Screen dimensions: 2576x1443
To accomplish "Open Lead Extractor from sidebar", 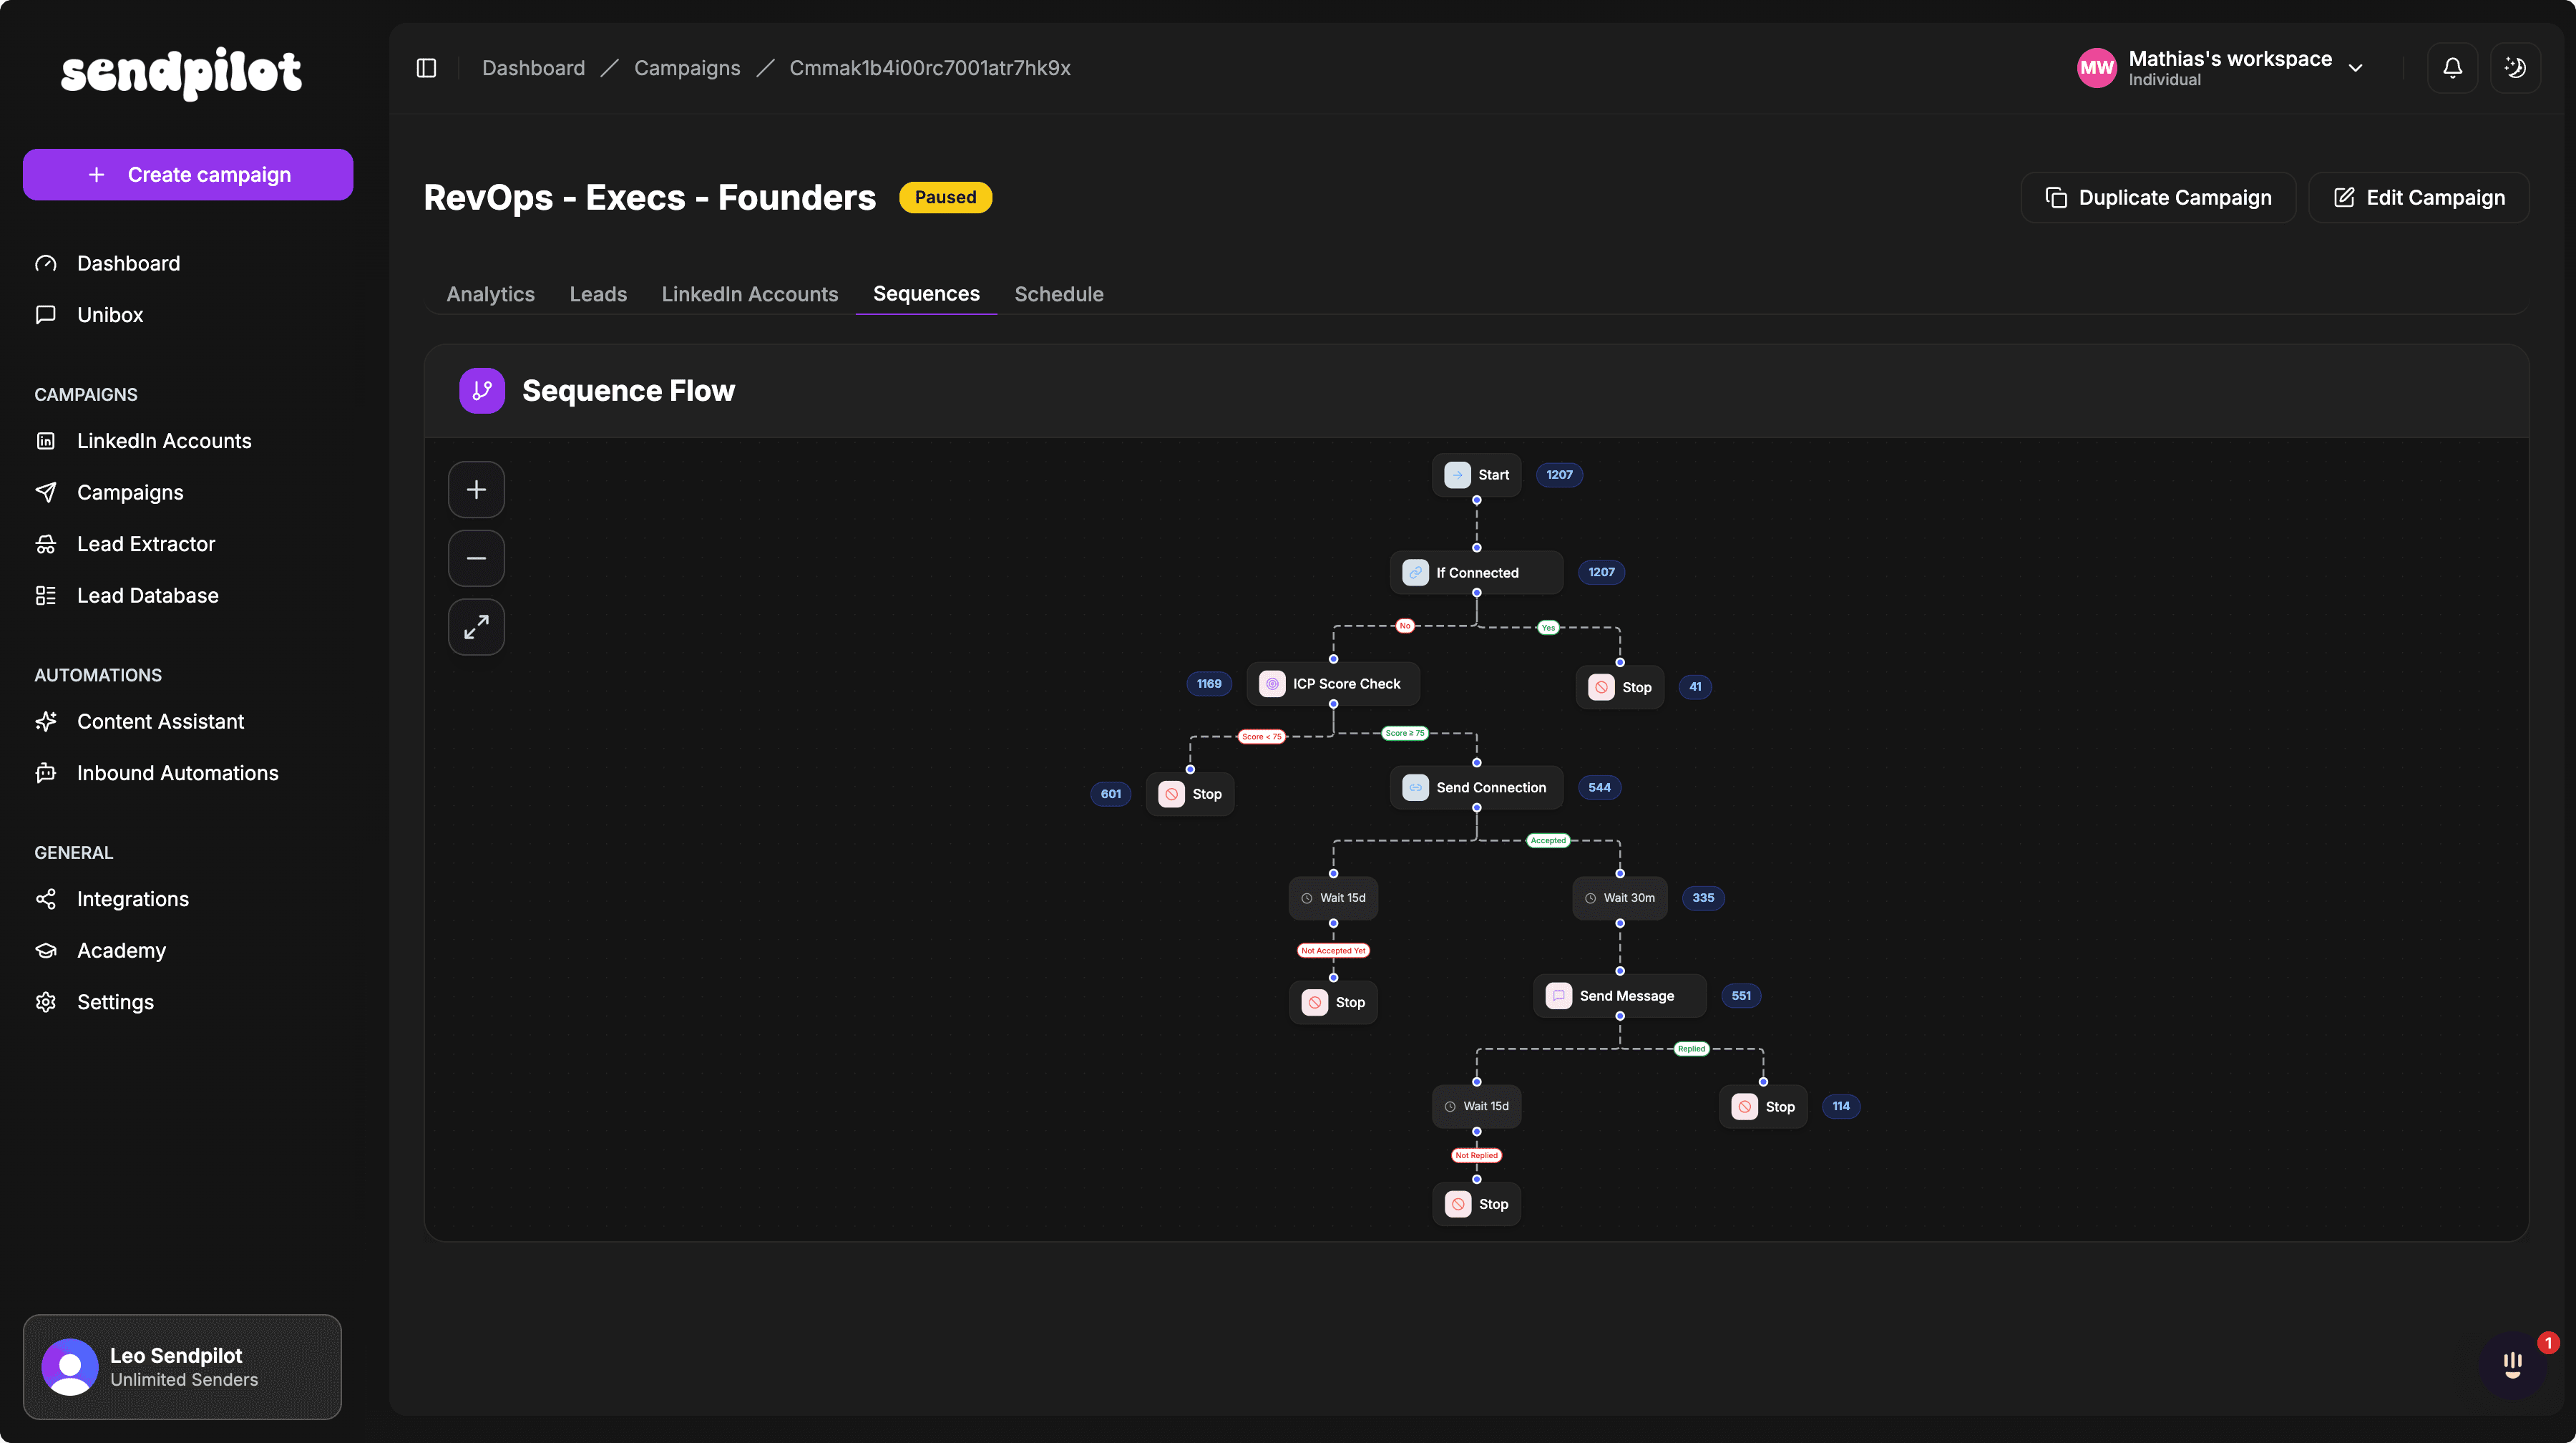I will (146, 544).
